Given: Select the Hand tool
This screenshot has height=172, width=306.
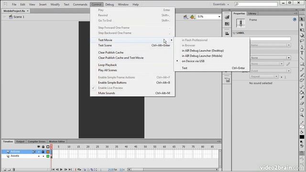Looking at the screenshot, I should point(302,110).
